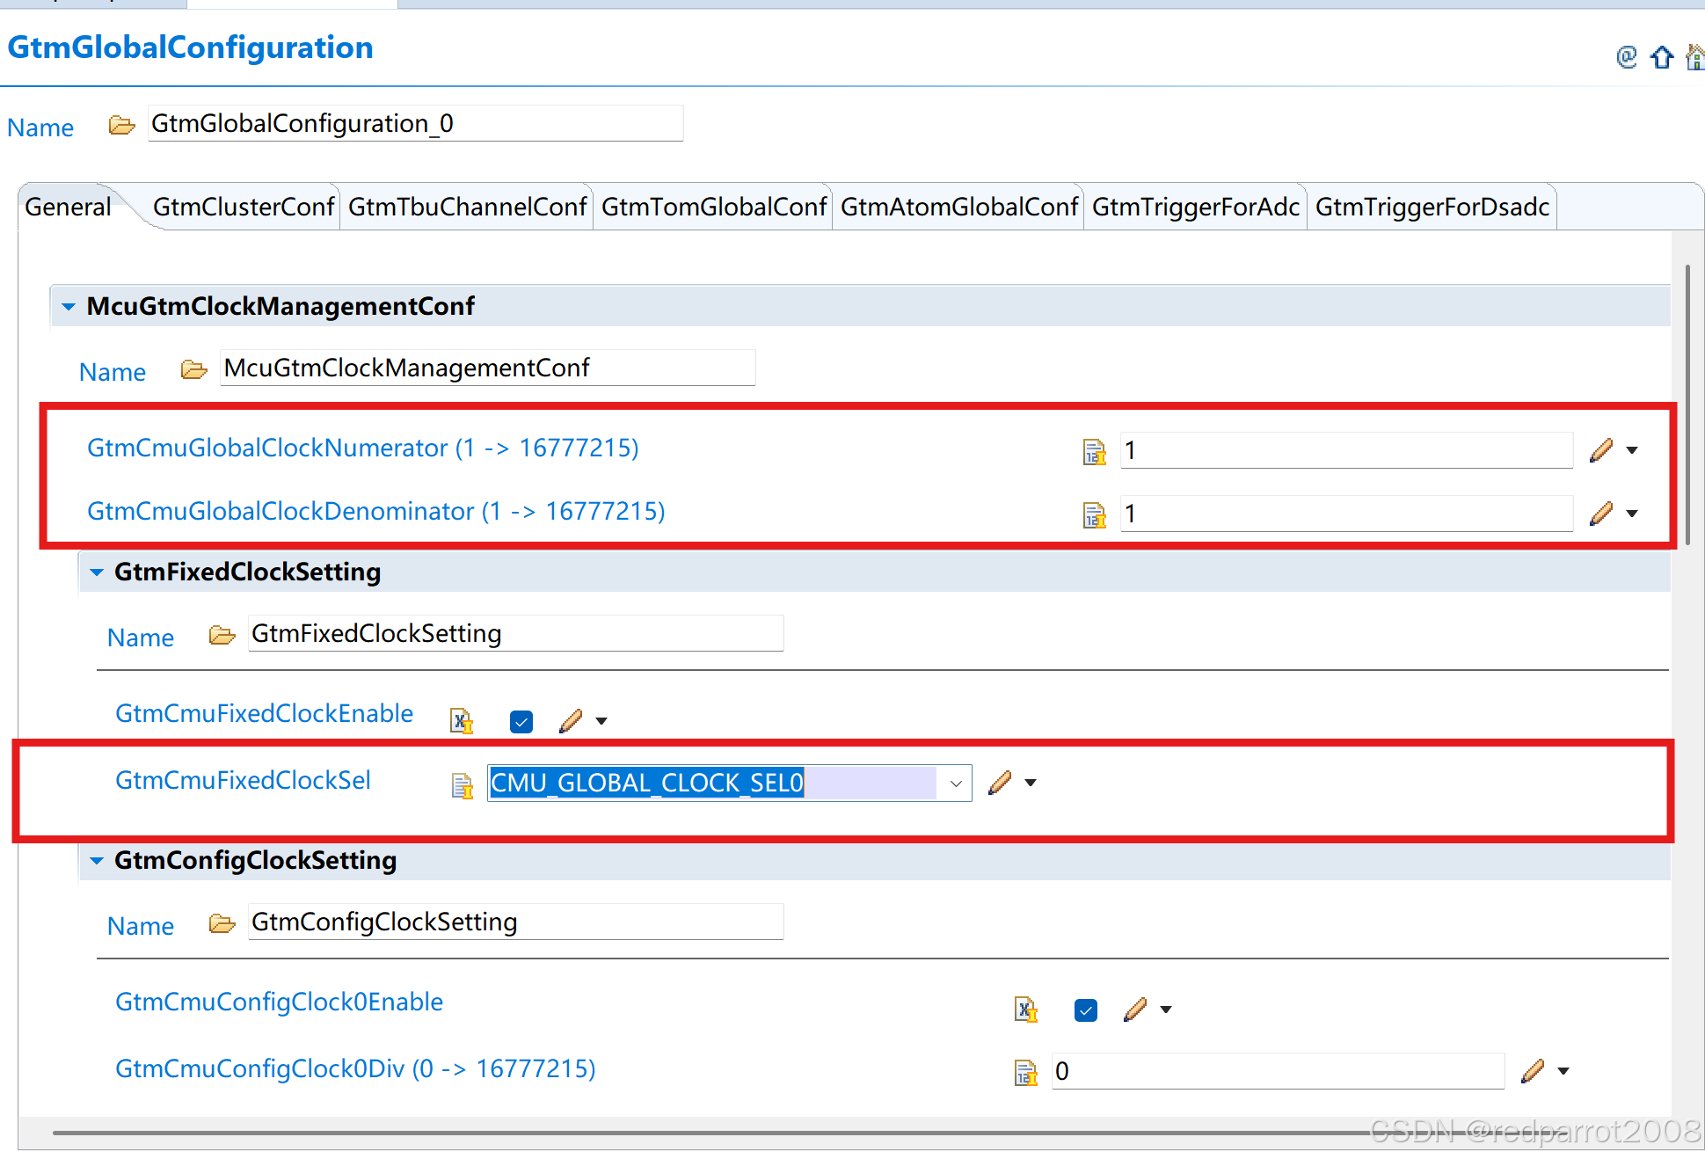The height and width of the screenshot is (1159, 1705).
Task: Switch to the GtmClusterConf tab
Action: click(243, 208)
